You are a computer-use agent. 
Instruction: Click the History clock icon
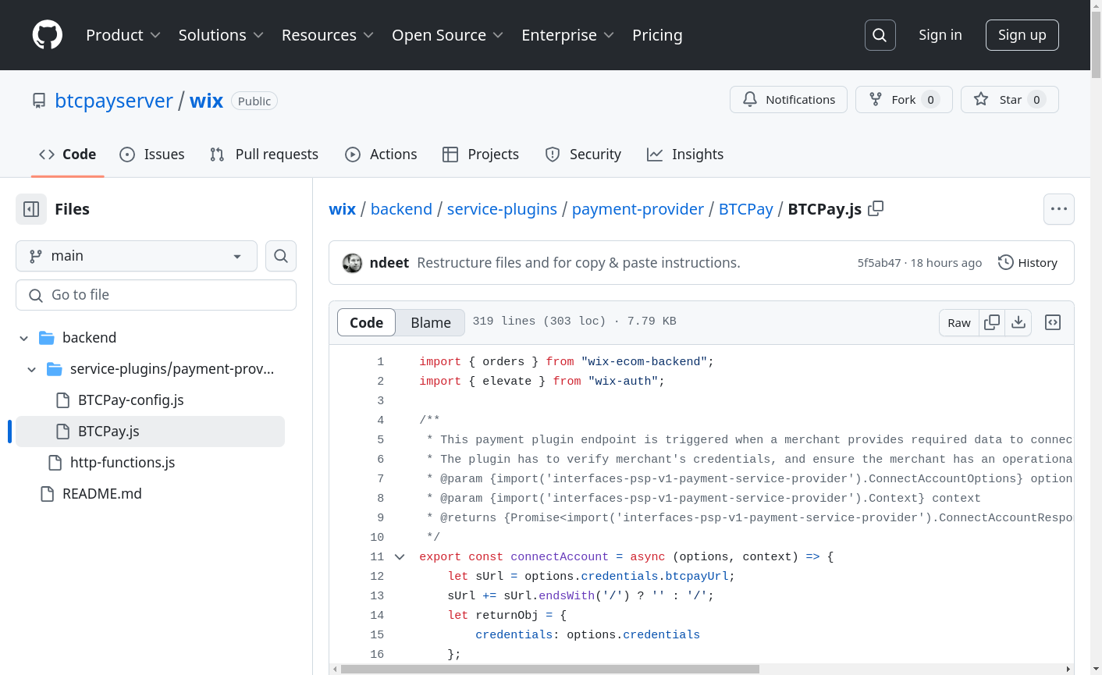pyautogui.click(x=1006, y=262)
